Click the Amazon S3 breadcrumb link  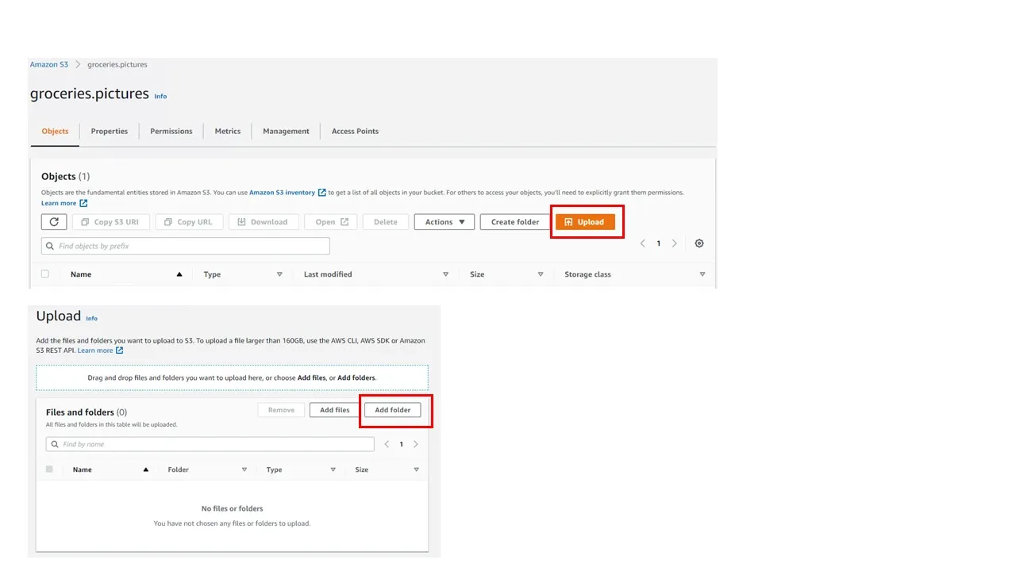[49, 64]
